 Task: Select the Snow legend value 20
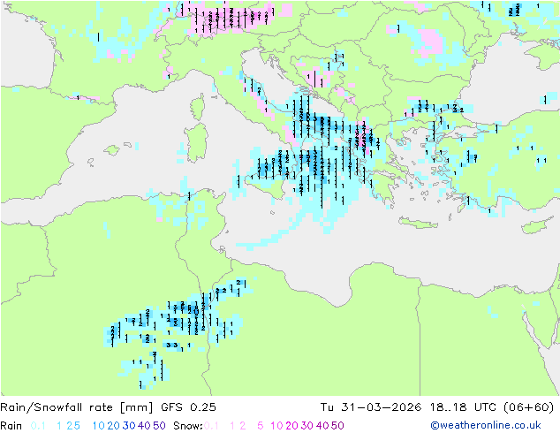click(291, 426)
